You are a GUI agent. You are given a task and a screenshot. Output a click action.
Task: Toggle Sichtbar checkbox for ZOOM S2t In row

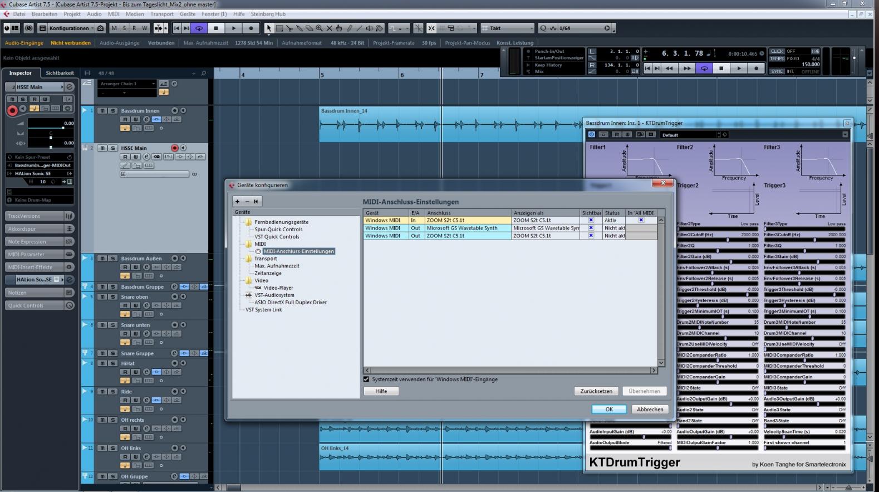click(x=591, y=220)
